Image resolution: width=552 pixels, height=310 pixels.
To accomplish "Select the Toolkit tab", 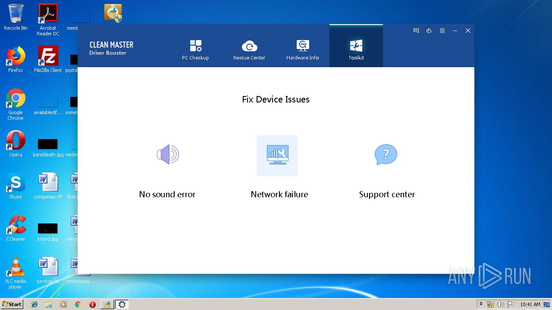I will point(356,46).
